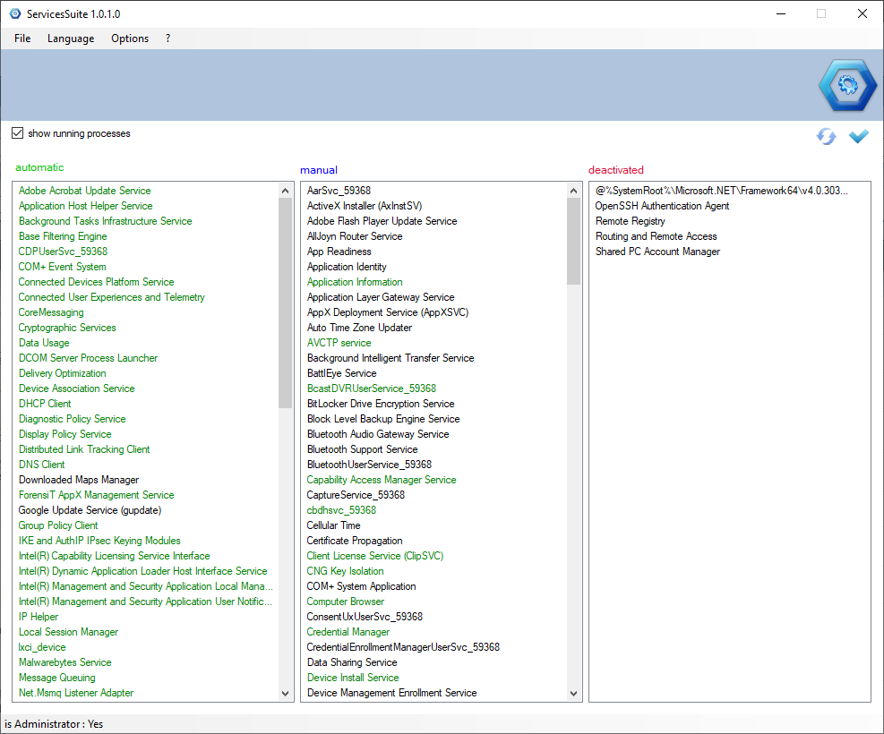Click the automatic list scroll down arrow
Image resolution: width=884 pixels, height=734 pixels.
click(286, 694)
